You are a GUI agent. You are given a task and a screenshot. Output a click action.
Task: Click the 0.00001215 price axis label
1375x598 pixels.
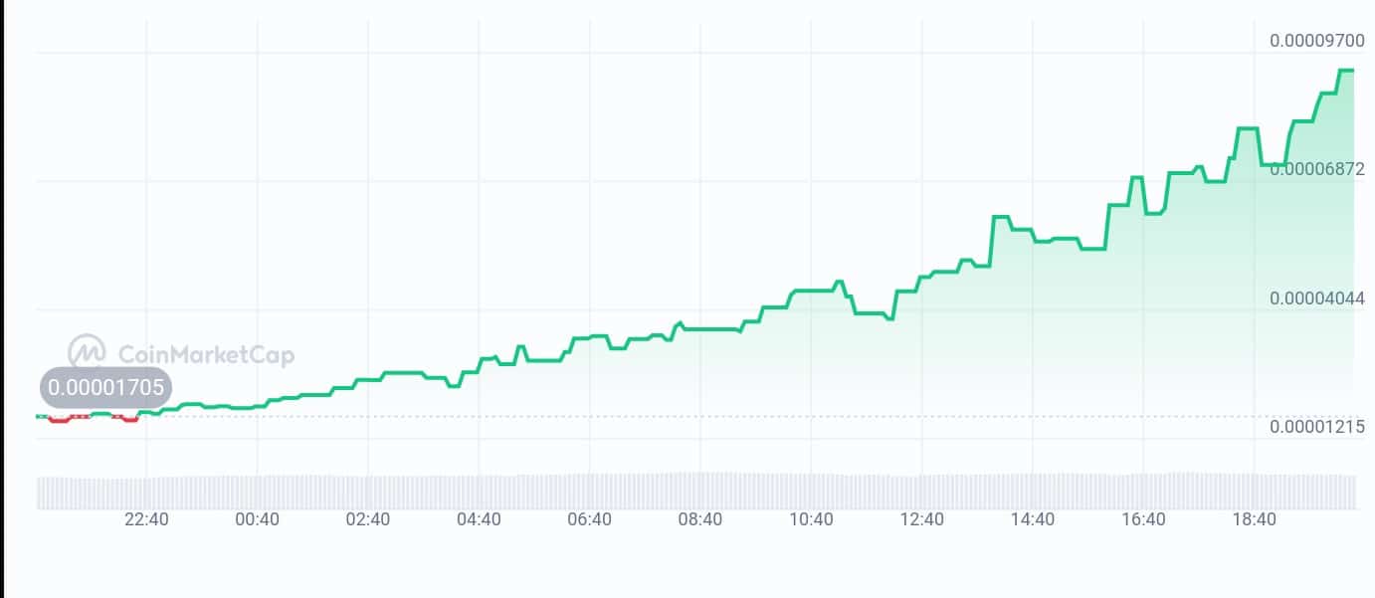(x=1316, y=427)
